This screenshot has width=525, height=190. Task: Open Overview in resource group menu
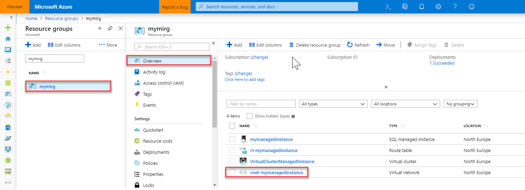click(x=169, y=61)
